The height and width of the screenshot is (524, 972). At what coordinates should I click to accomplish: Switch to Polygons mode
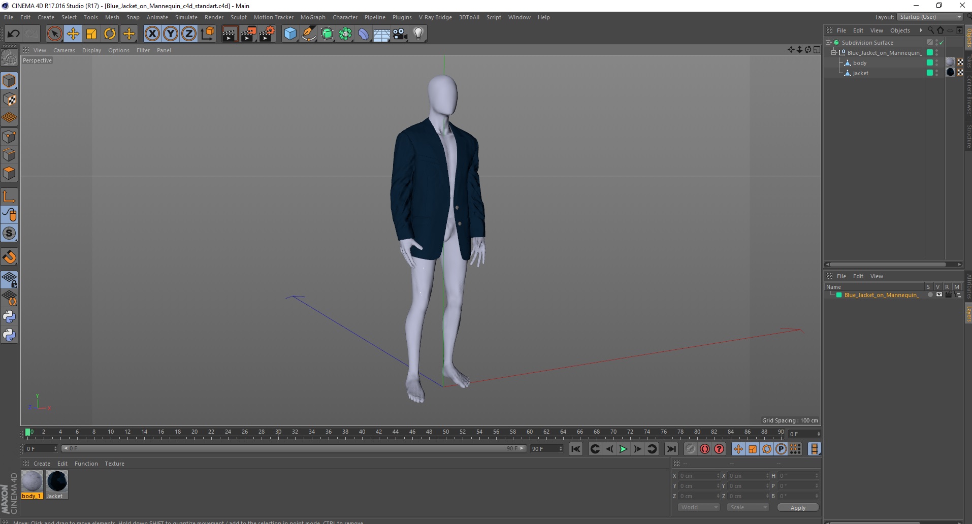pyautogui.click(x=9, y=173)
